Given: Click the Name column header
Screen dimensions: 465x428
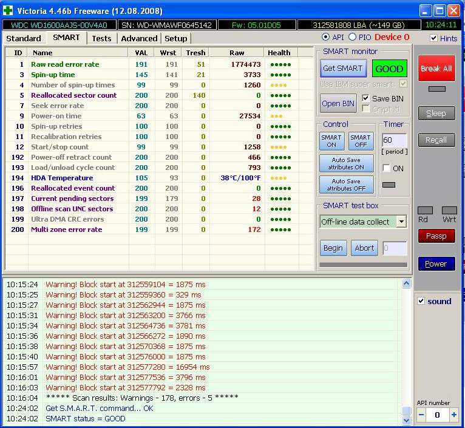Looking at the screenshot, I should coord(78,52).
